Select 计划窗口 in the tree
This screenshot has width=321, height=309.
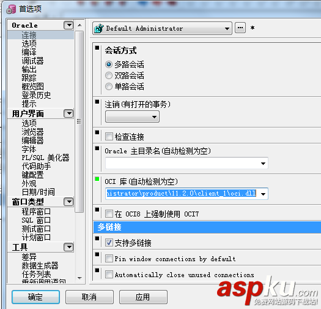[36, 237]
